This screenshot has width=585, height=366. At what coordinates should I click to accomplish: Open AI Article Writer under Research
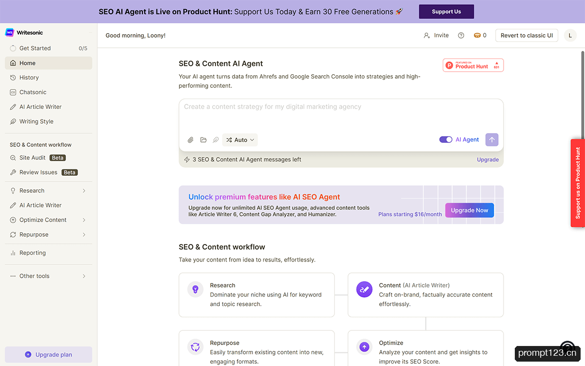(x=48, y=205)
